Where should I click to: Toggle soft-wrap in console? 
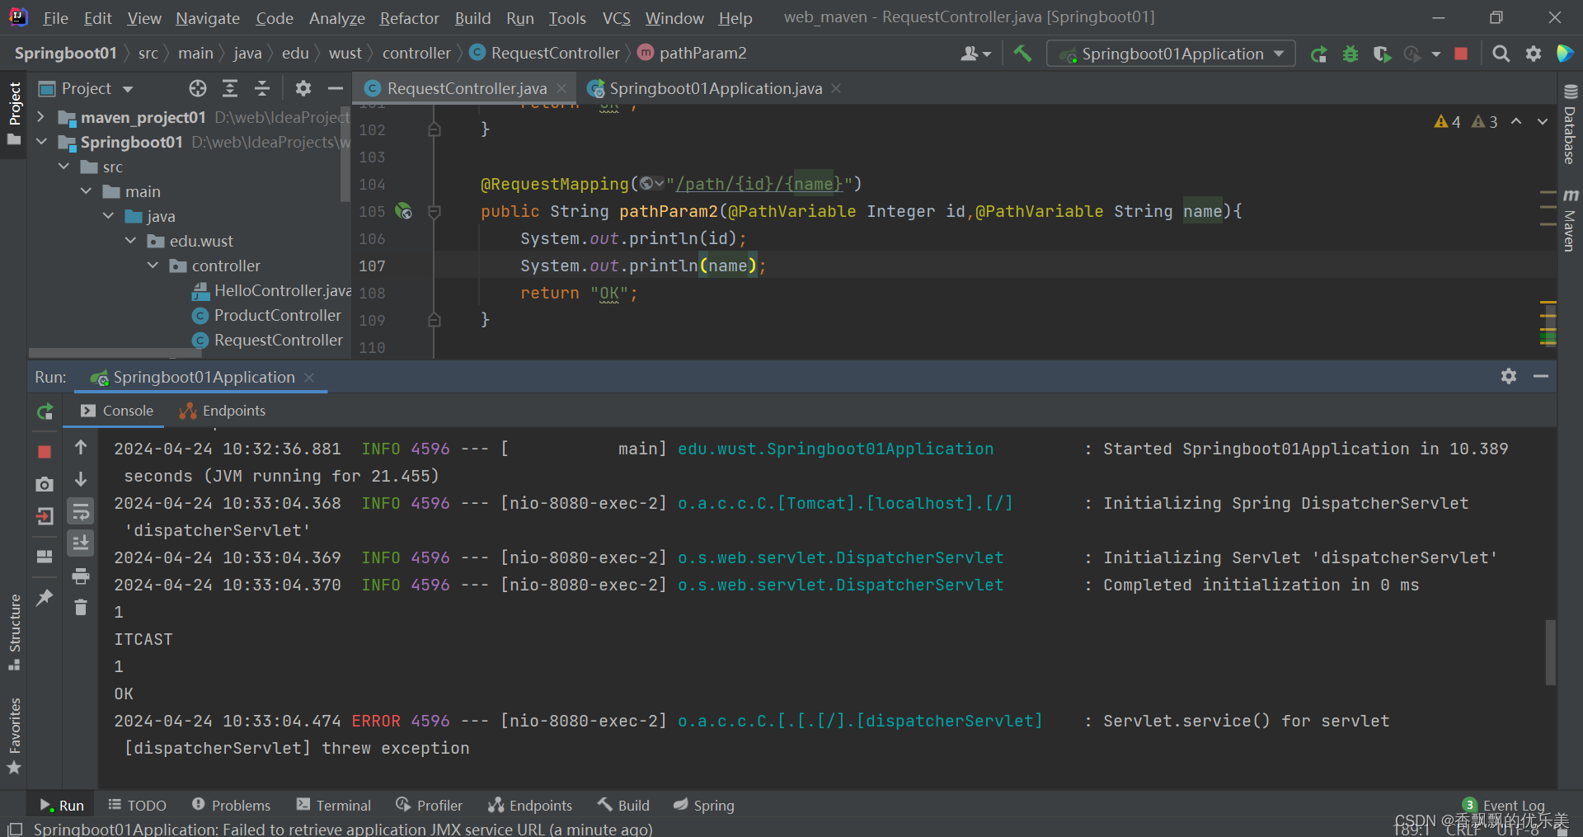[x=81, y=512]
